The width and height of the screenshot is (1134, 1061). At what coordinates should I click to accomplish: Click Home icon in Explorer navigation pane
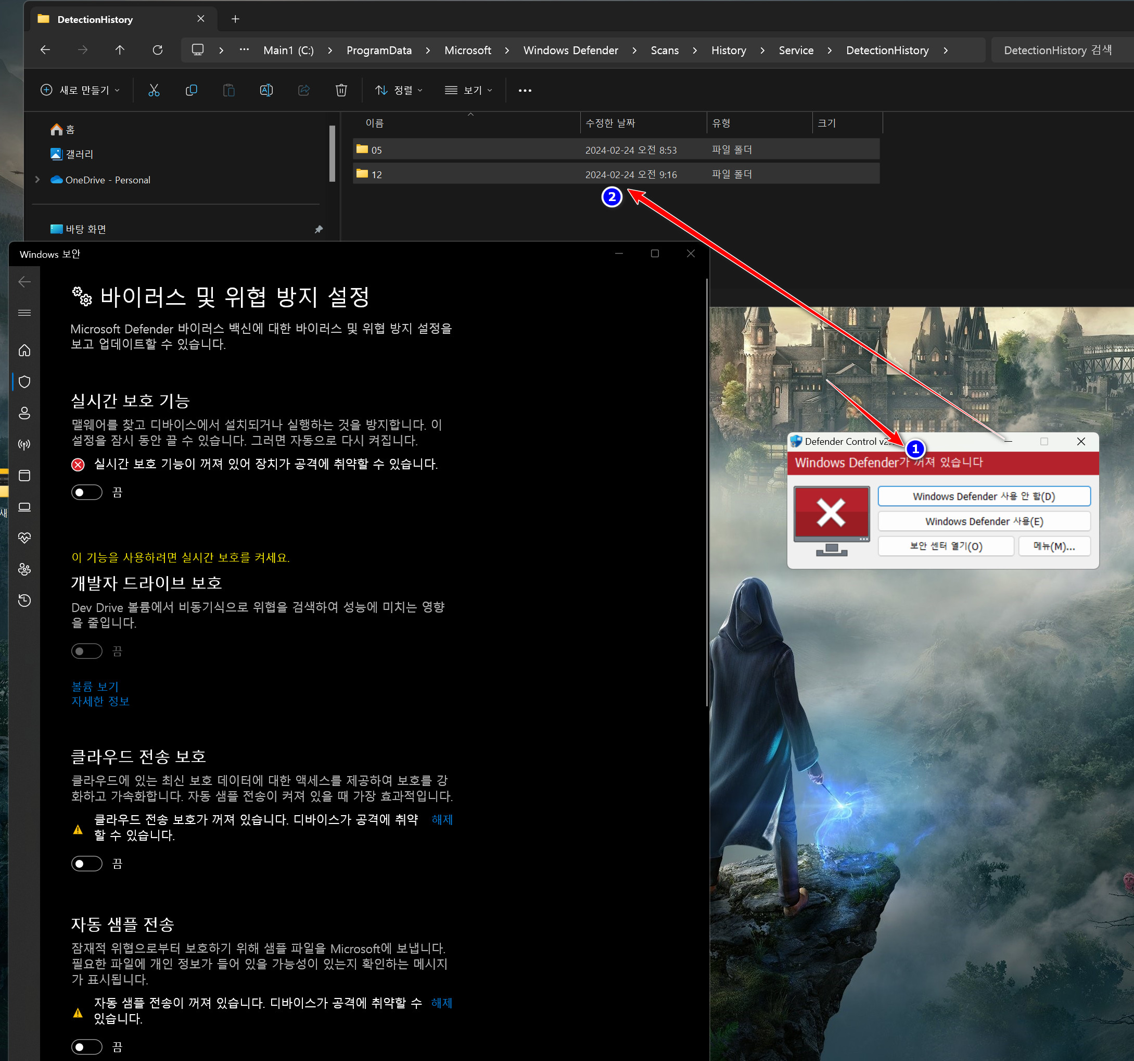pyautogui.click(x=57, y=130)
